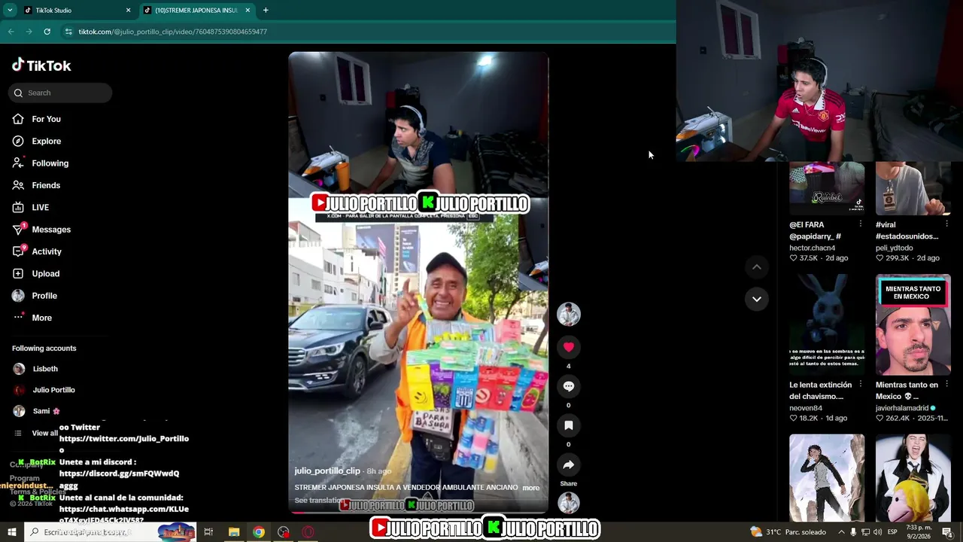963x542 pixels.
Task: Open the El FARA video thumbnail
Action: [x=827, y=188]
